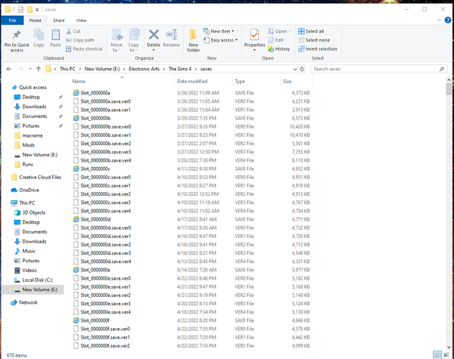Screen dimensions: 454x359
Task: Switch to Details view icon in status bar
Action: (437, 354)
